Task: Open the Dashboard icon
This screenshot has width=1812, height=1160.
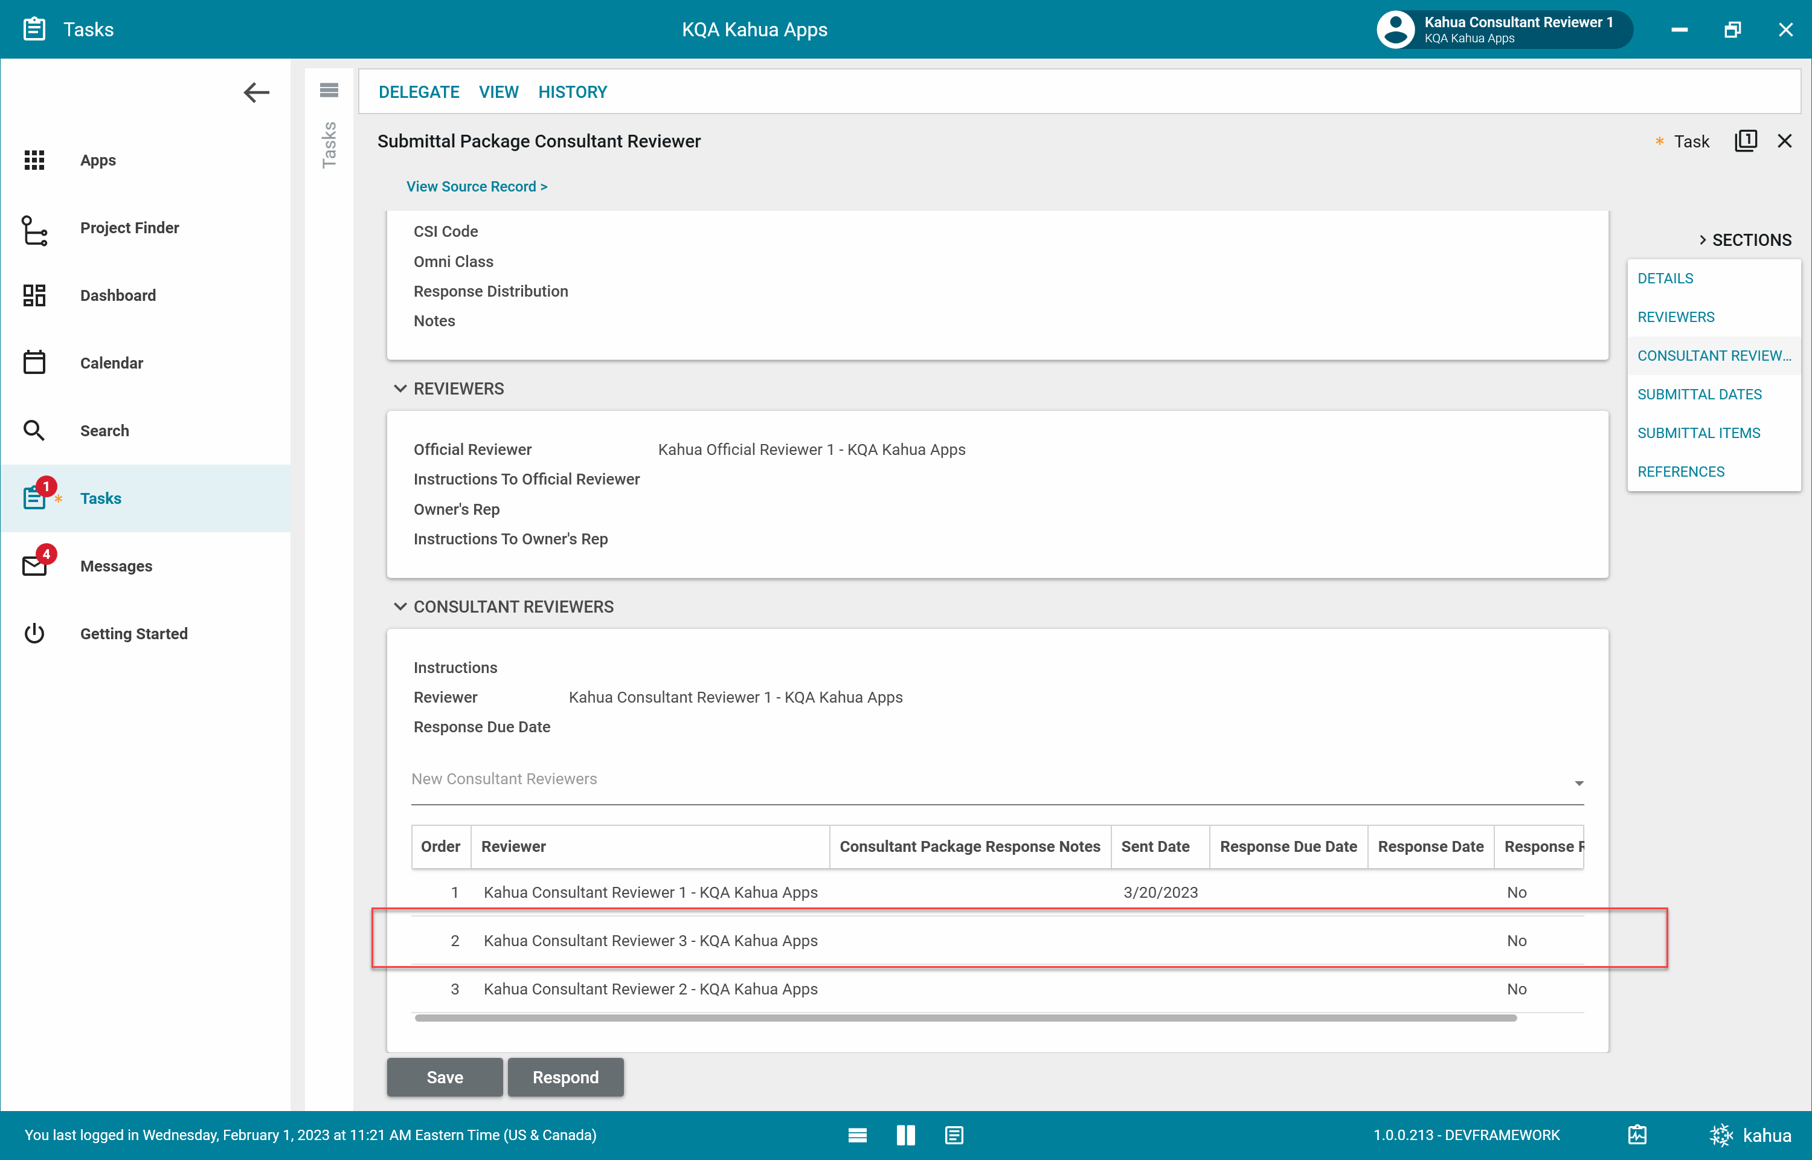Action: click(x=34, y=295)
